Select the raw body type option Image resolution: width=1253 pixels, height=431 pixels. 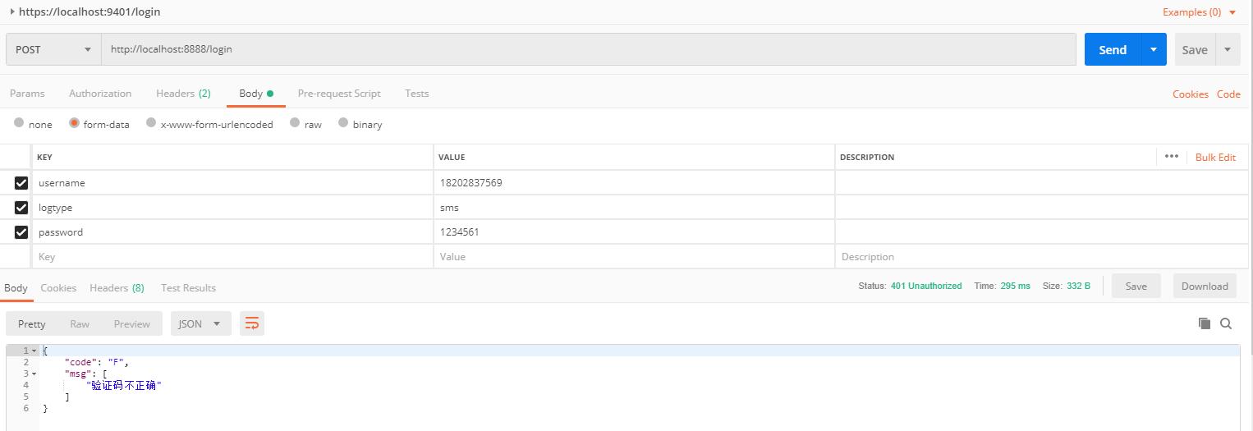(x=295, y=123)
